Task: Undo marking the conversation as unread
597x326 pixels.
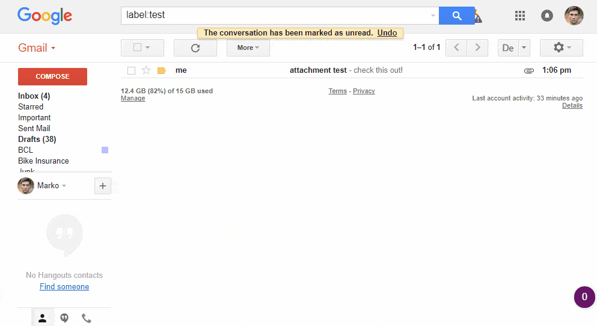Action: pyautogui.click(x=387, y=32)
